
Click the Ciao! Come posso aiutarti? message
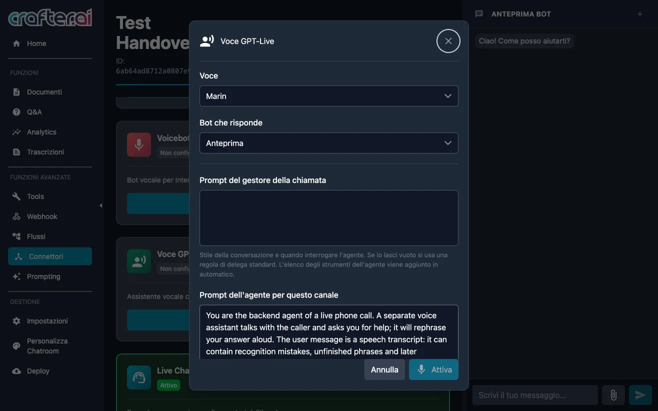[524, 41]
